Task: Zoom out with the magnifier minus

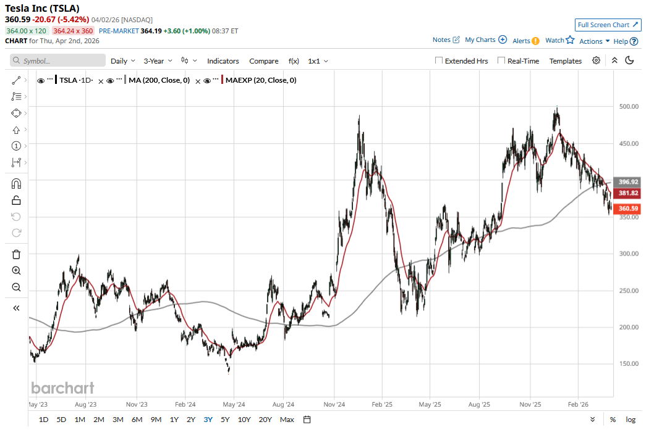Action: [x=16, y=287]
